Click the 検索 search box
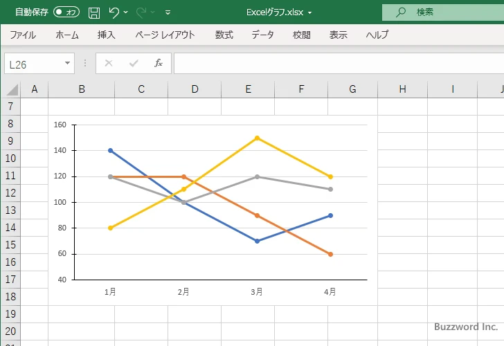Viewport: 504px width, 346px height. click(443, 12)
